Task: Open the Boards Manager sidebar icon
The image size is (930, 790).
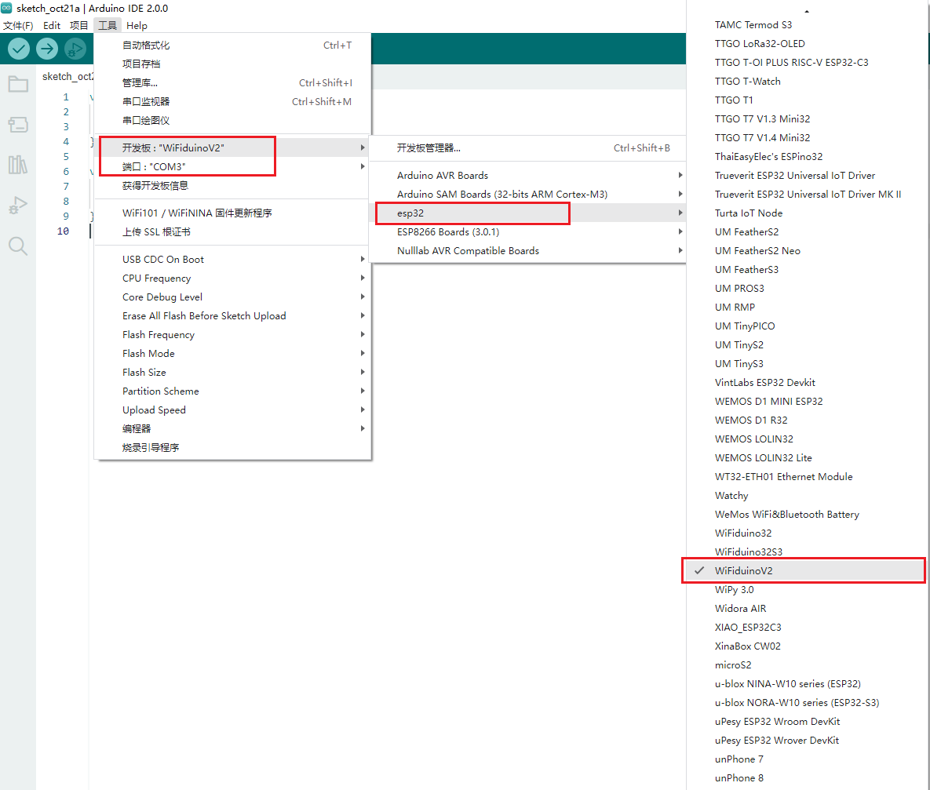Action: 18,125
